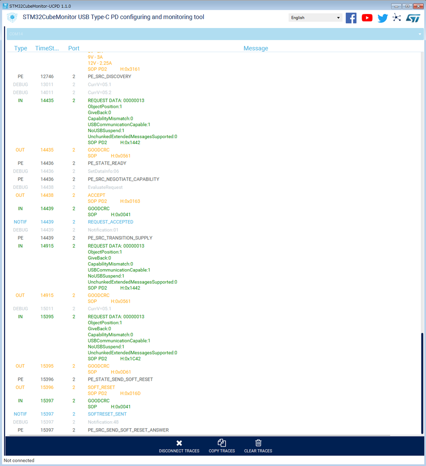
Task: Click timestamp 13011
Action: (x=47, y=84)
